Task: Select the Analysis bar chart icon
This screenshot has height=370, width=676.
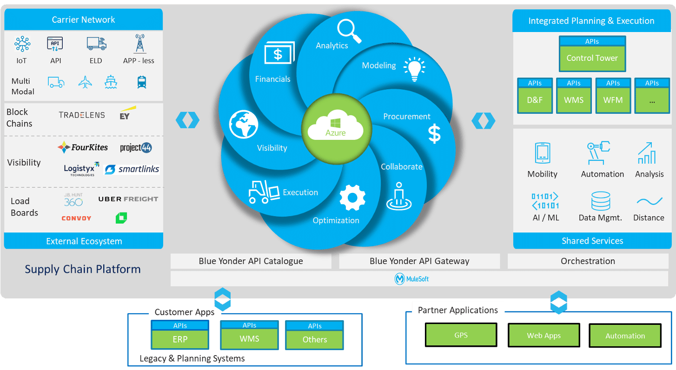Action: [647, 153]
